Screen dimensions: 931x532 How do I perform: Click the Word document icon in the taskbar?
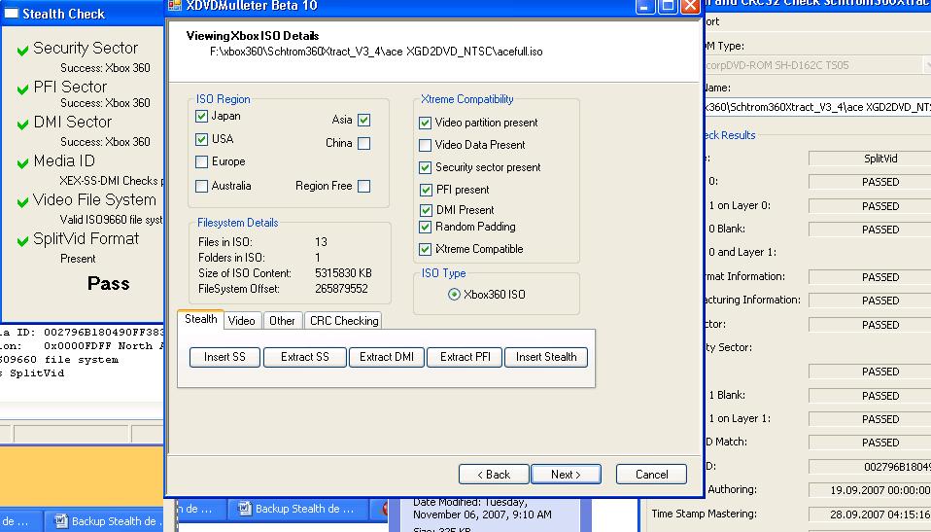60,521
